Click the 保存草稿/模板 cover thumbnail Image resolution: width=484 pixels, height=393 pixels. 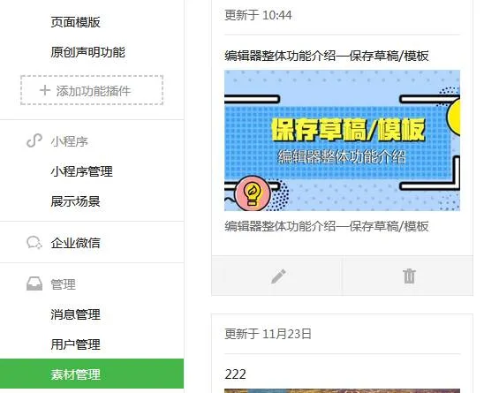[342, 140]
